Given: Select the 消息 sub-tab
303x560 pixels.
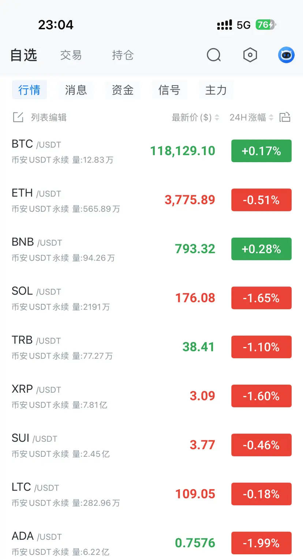Looking at the screenshot, I should point(76,90).
